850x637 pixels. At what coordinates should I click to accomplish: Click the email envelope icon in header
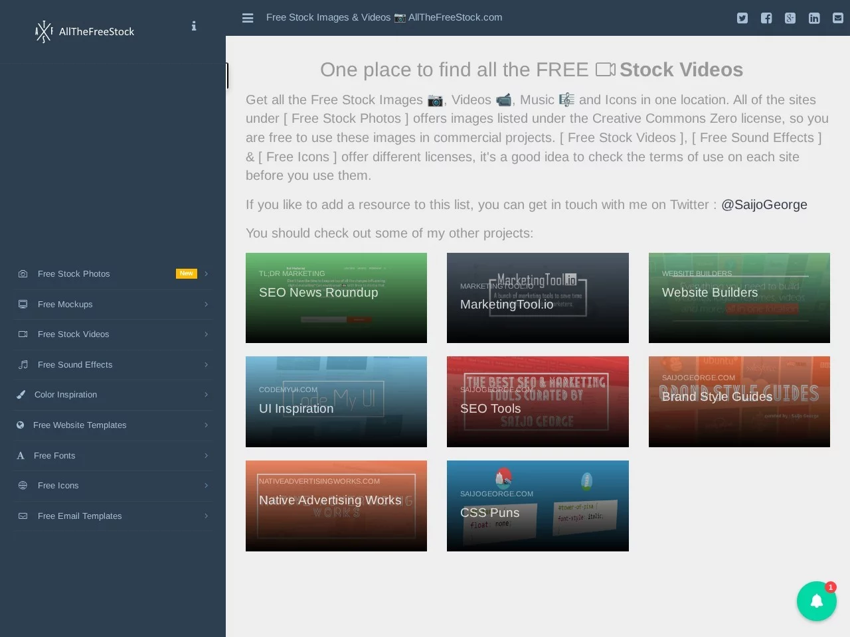pyautogui.click(x=838, y=18)
